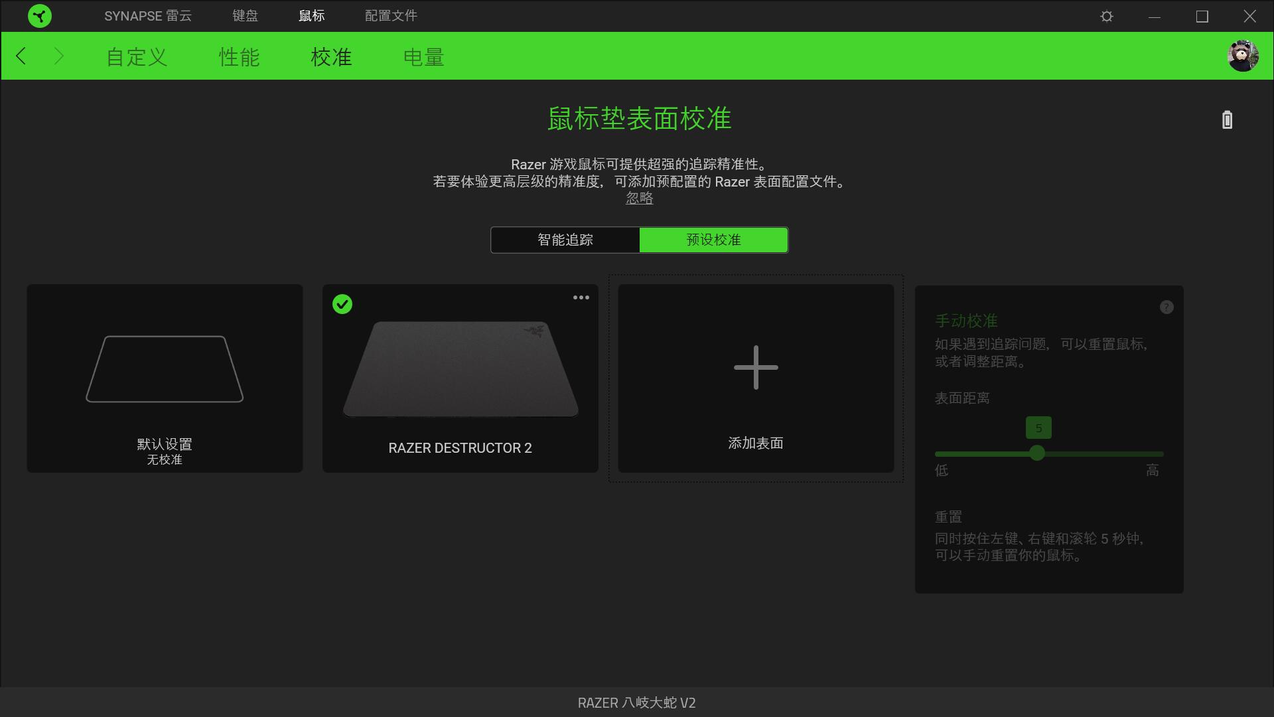
Task: Click the RAZER 八岐大蛇 V2 status bar
Action: (x=637, y=703)
